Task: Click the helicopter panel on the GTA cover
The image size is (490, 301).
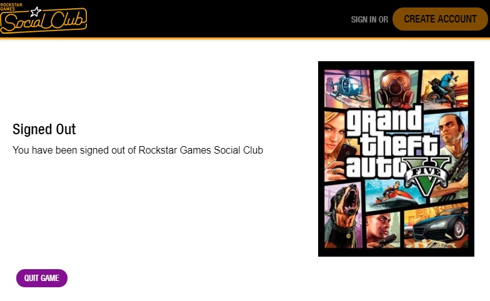Action: (x=347, y=89)
